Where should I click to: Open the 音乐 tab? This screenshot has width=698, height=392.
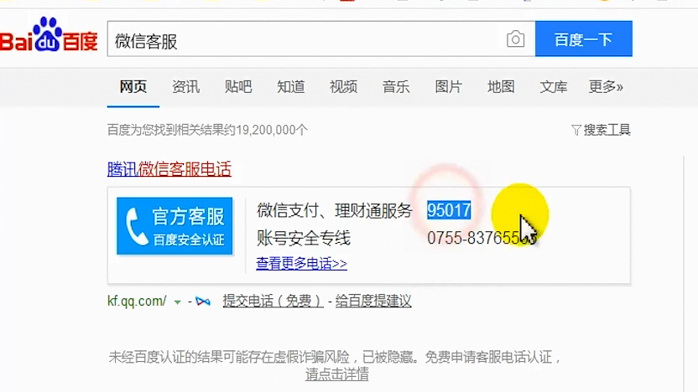[x=396, y=86]
